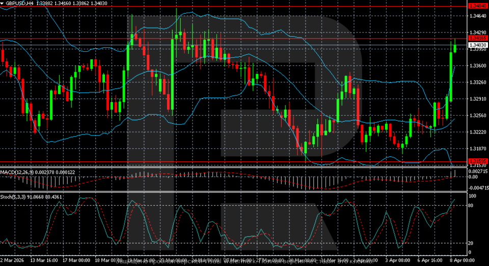Click the Stochastic 20 level label
489x266 pixels.
[x=472, y=243]
